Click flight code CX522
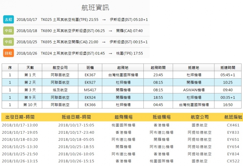Image resolution: width=243 pixels, height=166 pixels. (x=233, y=161)
